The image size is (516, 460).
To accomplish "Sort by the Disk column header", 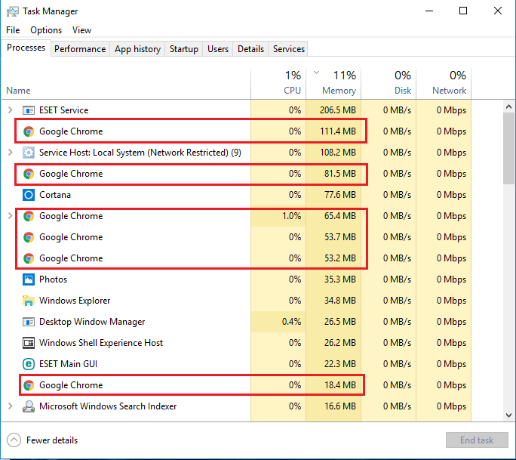I will [x=389, y=84].
